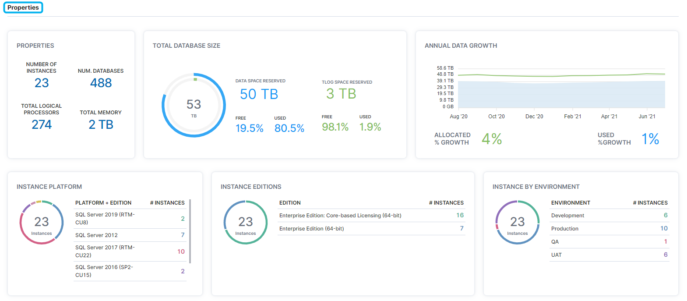Viewport: 687px width, 301px height.
Task: Sort by Platform + Edition column header
Action: (x=103, y=203)
